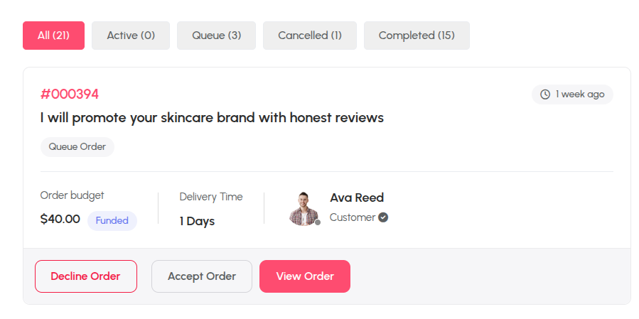Image resolution: width=639 pixels, height=319 pixels.
Task: Click the grey offline status dot on avatar
Action: 318,222
